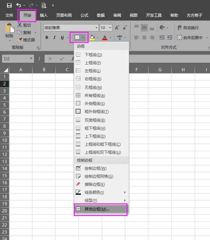
Task: Choose 下框线(O) bottom border
Action: click(101, 55)
